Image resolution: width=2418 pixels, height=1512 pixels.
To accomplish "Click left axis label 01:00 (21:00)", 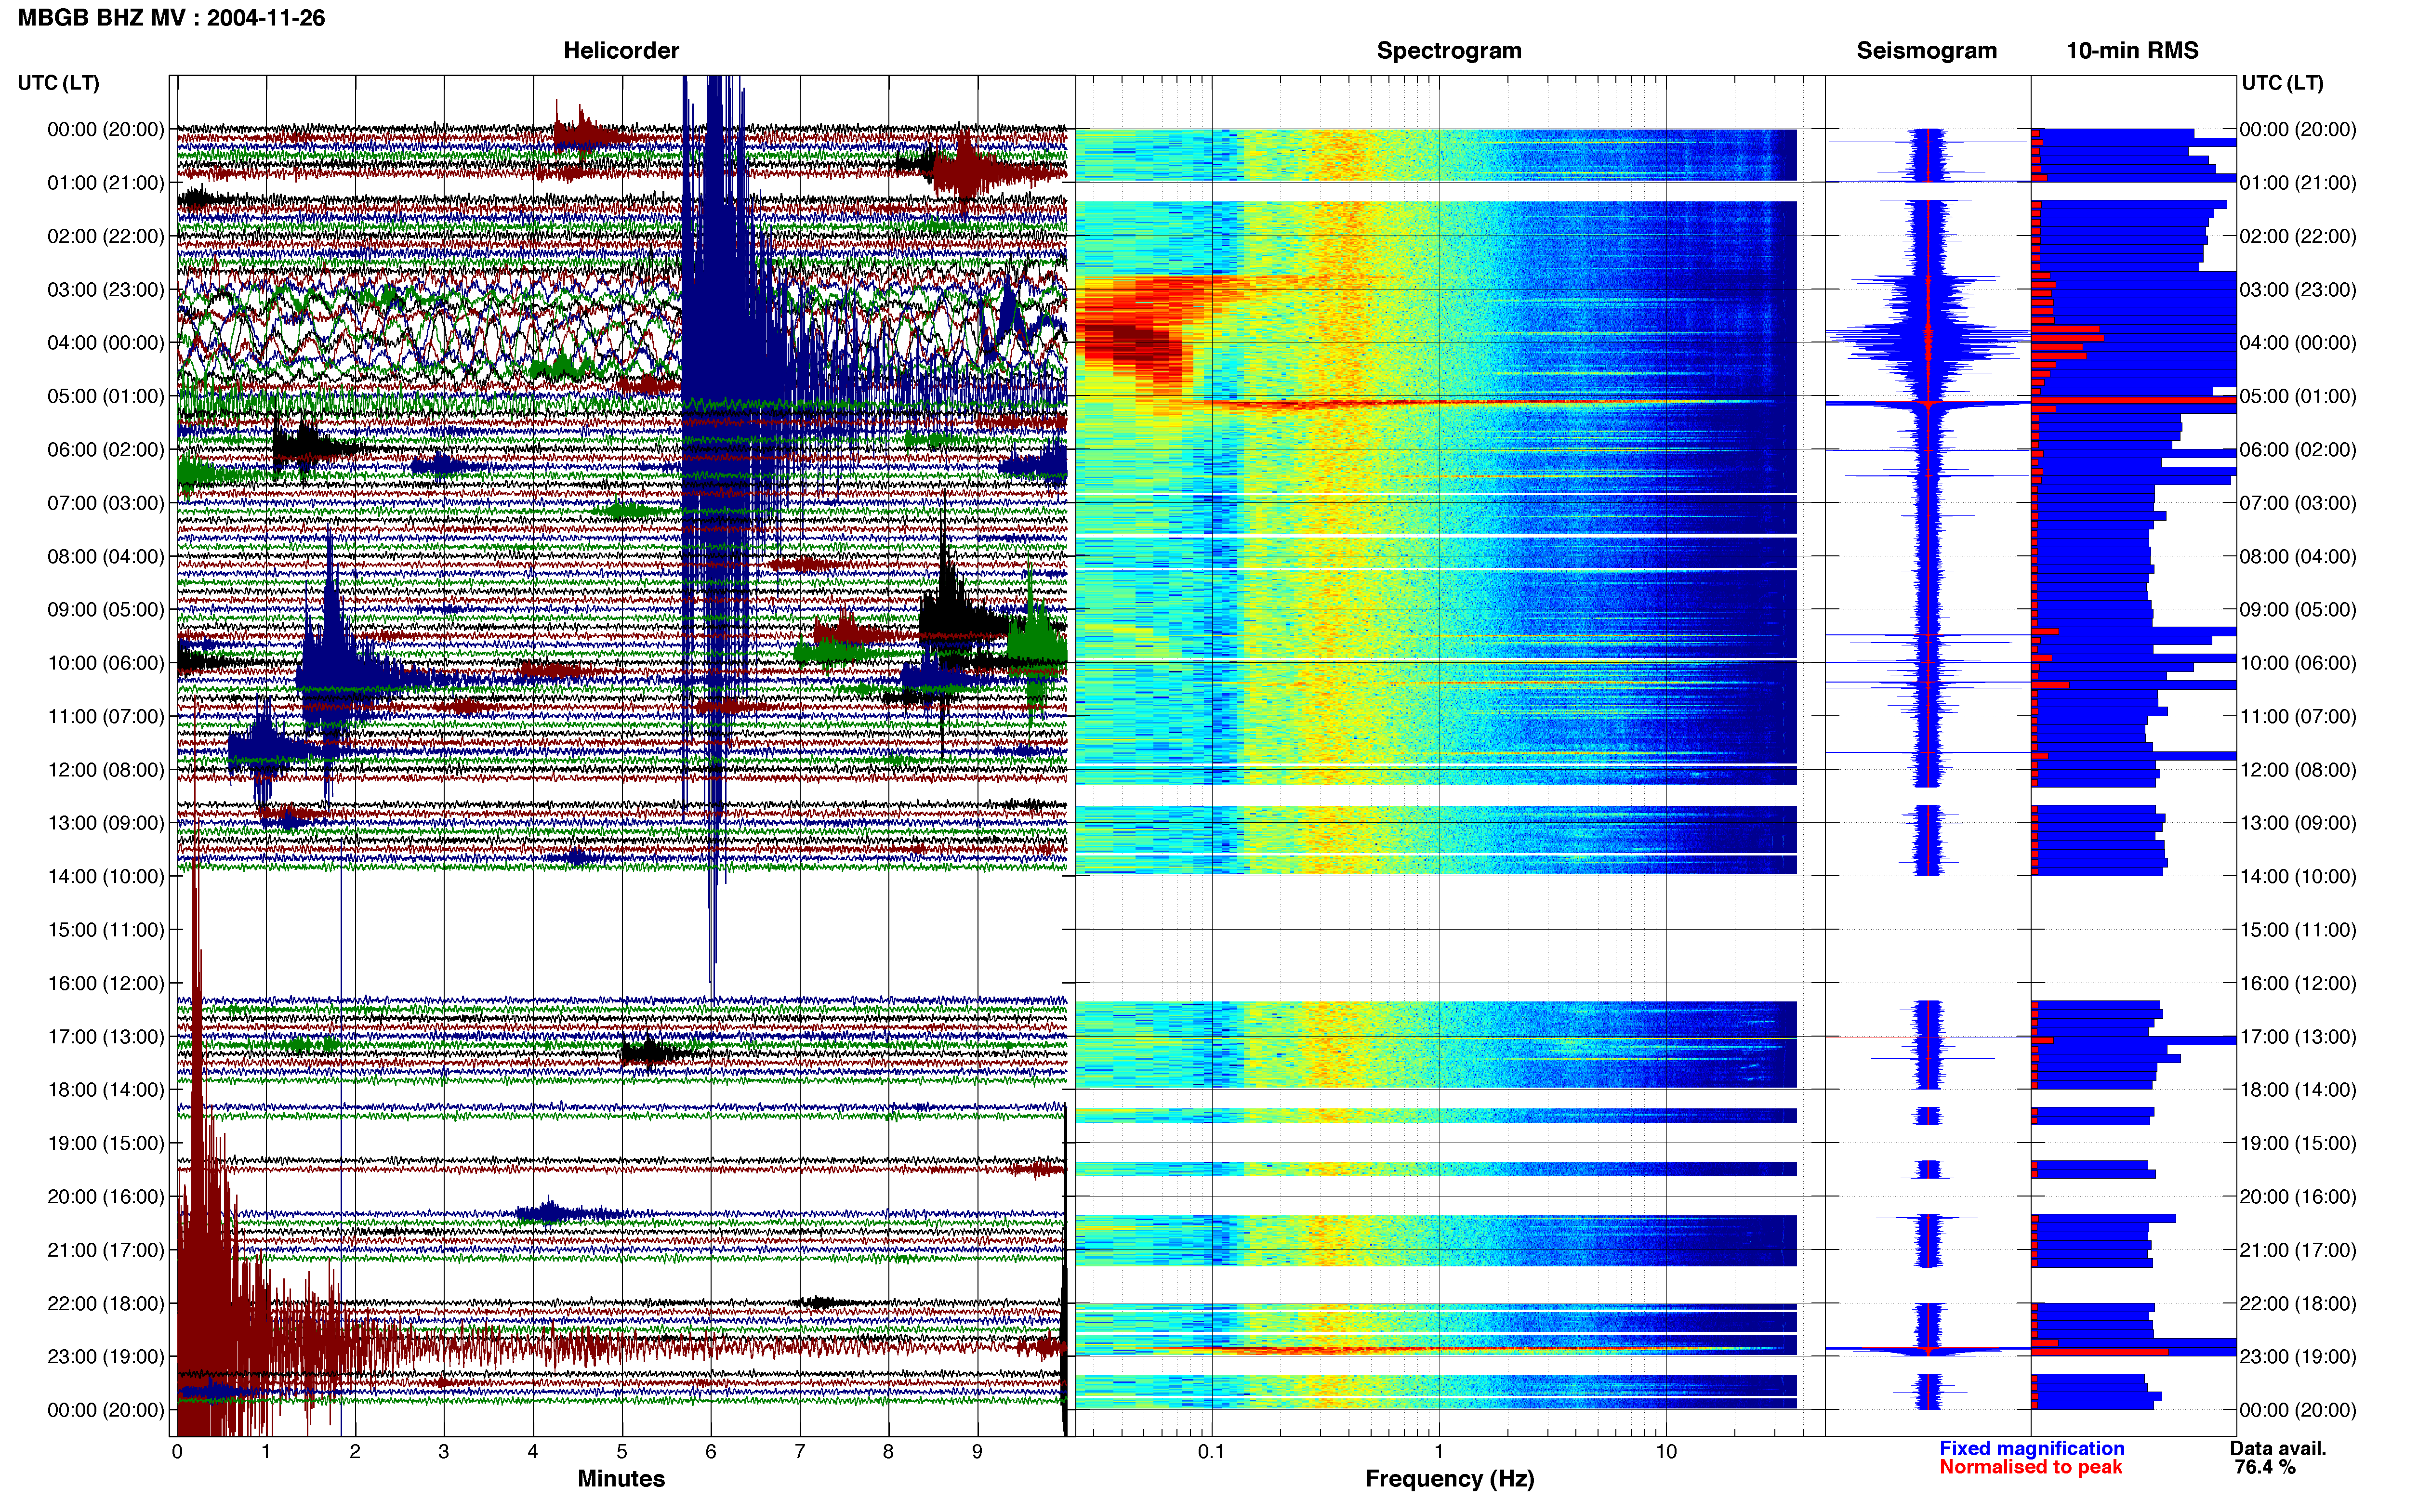I will pos(106,183).
